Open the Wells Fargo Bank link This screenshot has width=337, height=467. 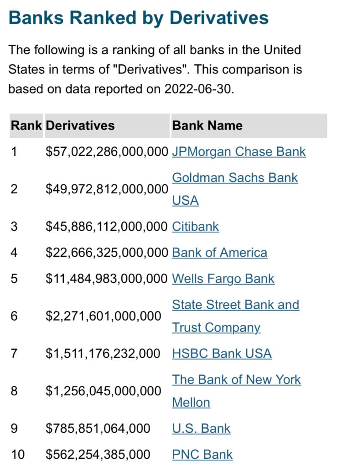point(223,279)
